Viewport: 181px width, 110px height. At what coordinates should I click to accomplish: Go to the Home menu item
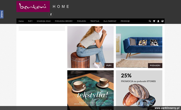pos(21,21)
